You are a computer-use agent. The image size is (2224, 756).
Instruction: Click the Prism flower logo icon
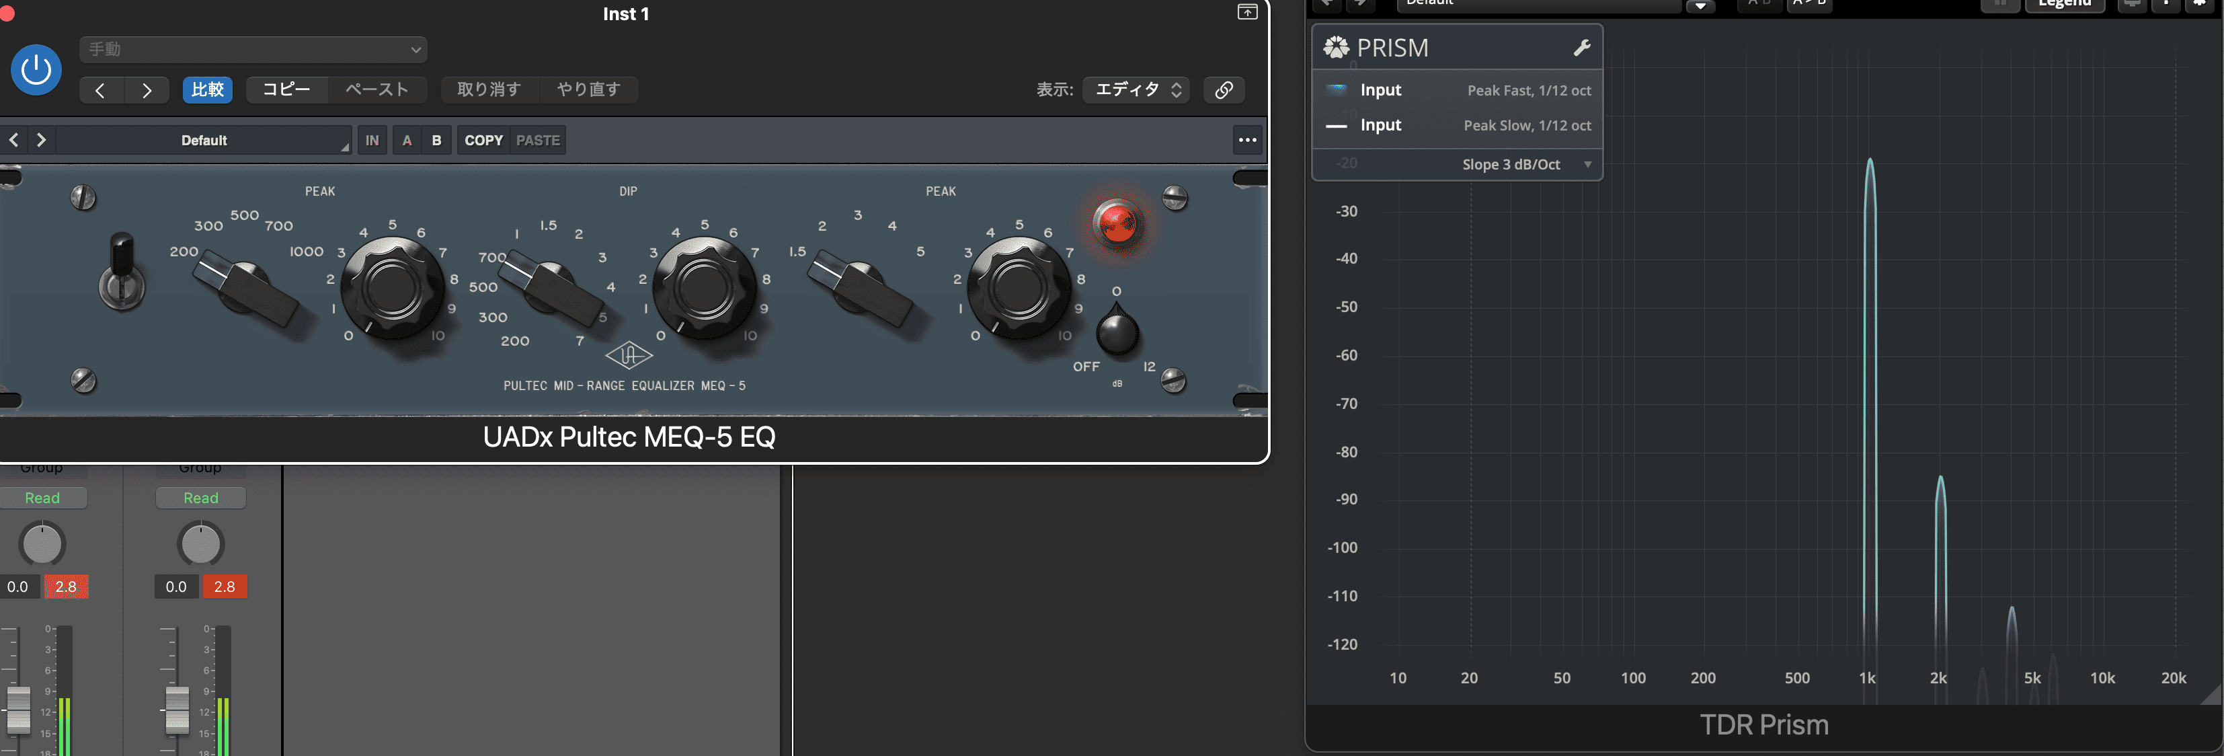coord(1336,48)
